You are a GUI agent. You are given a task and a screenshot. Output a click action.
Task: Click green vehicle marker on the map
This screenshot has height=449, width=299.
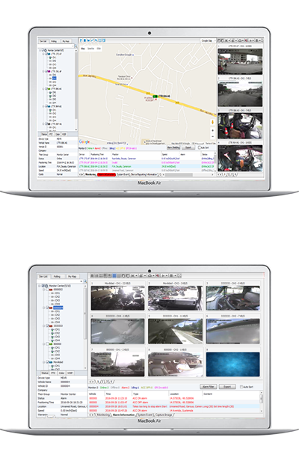pos(155,97)
